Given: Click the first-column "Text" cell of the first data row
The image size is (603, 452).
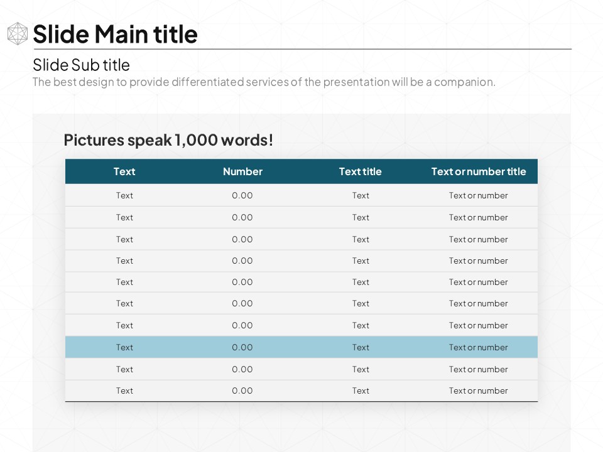Looking at the screenshot, I should pyautogui.click(x=124, y=195).
